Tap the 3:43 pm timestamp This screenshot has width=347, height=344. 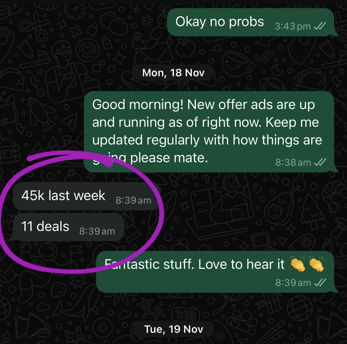point(293,26)
